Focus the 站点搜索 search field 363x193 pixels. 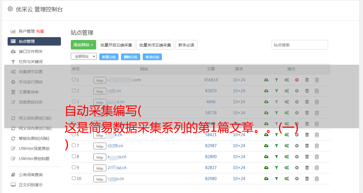[x=300, y=45]
